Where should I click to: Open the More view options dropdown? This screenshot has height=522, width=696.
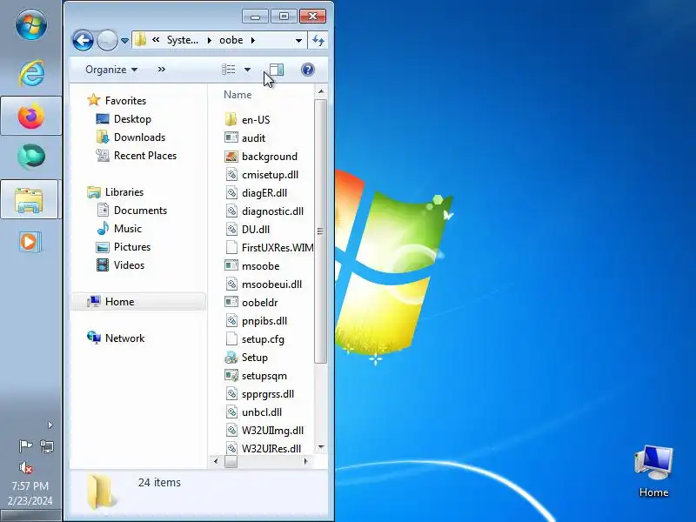[x=248, y=70]
